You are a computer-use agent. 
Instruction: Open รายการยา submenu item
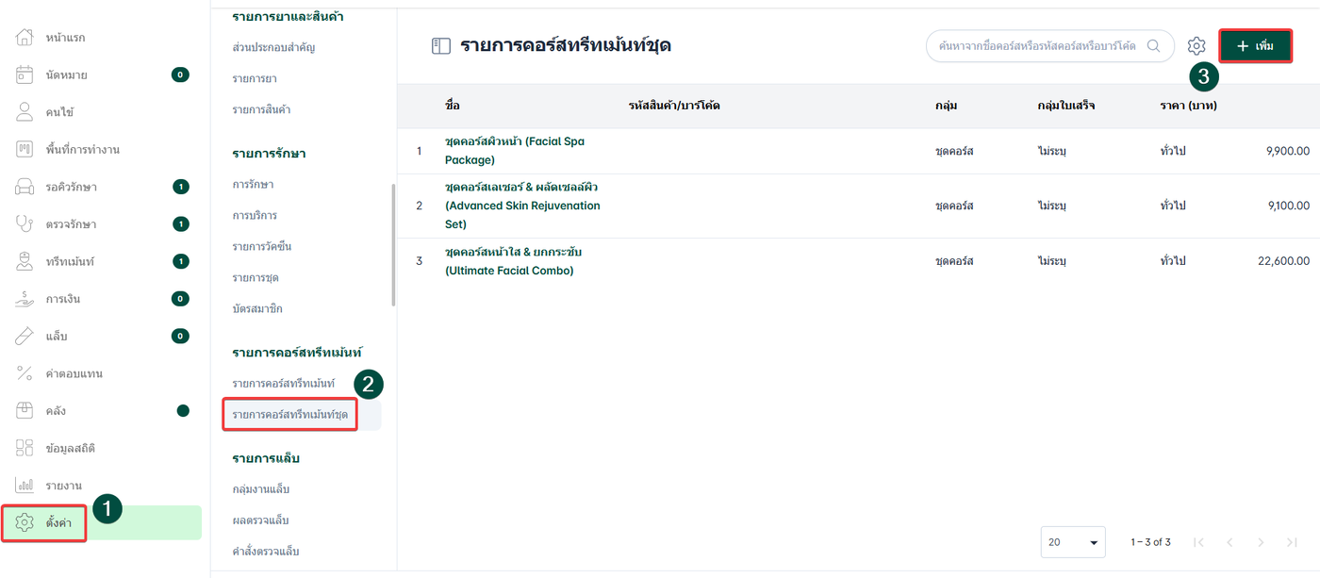(255, 78)
